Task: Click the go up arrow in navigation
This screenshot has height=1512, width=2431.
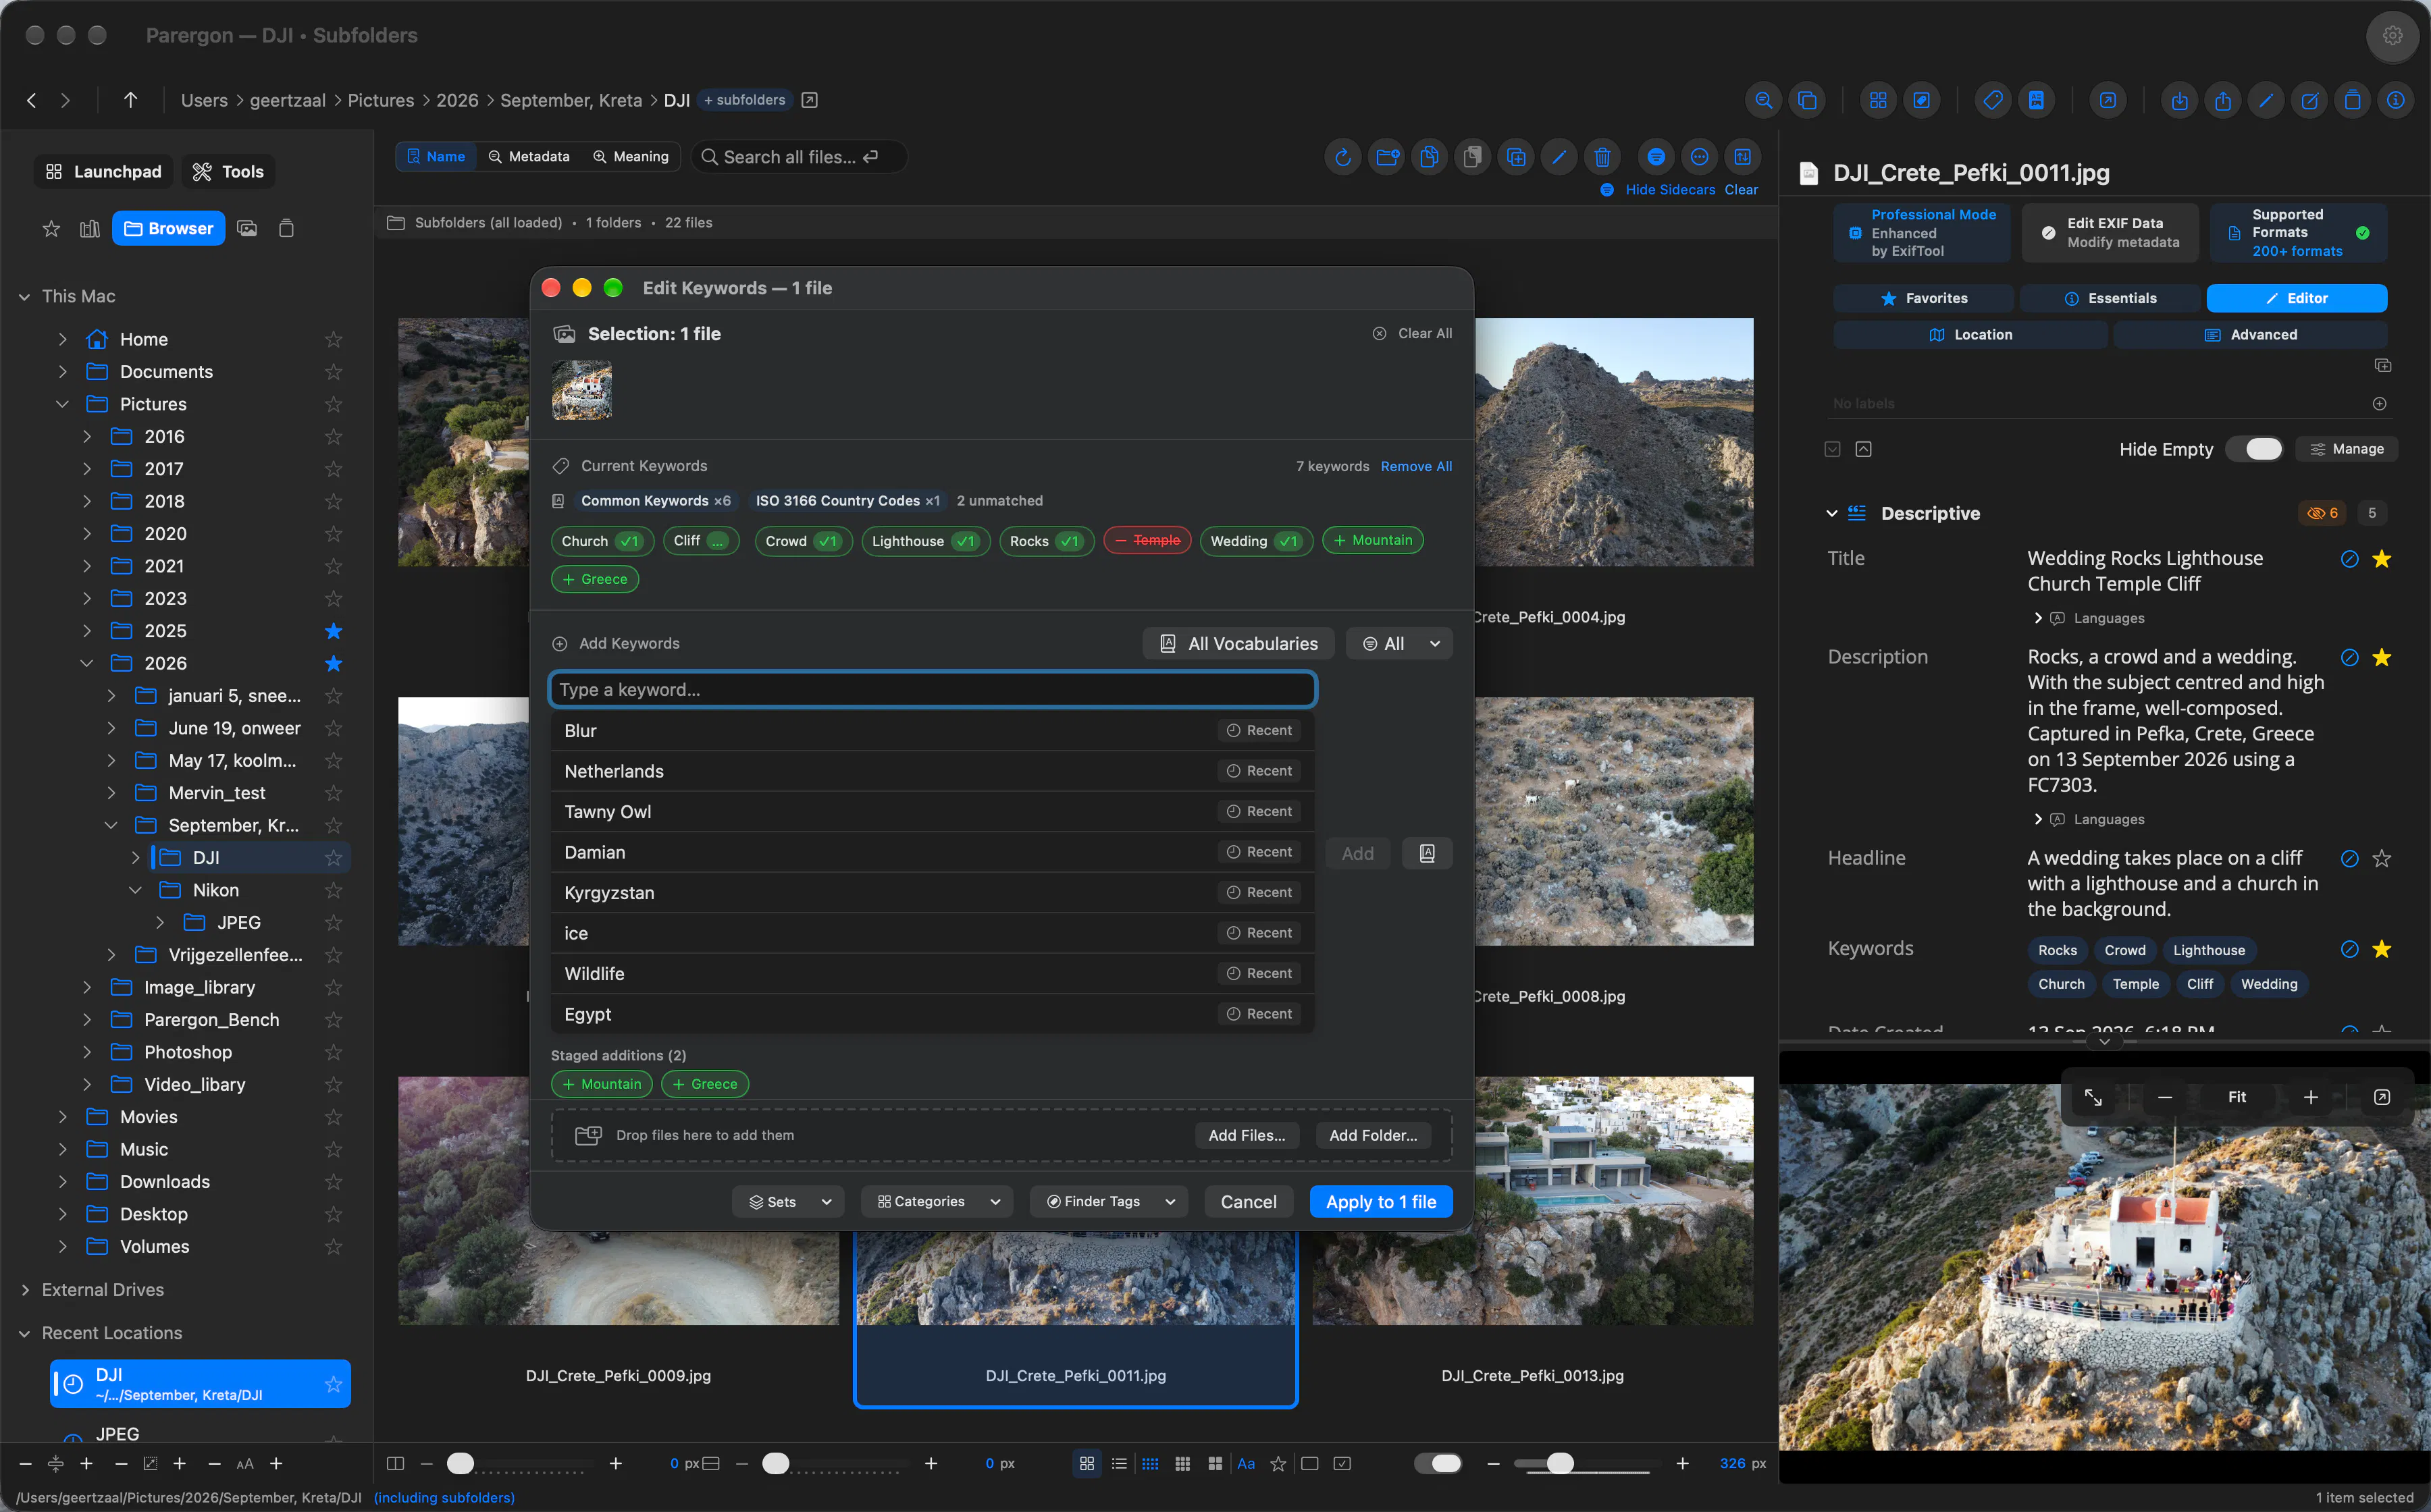Action: point(130,100)
